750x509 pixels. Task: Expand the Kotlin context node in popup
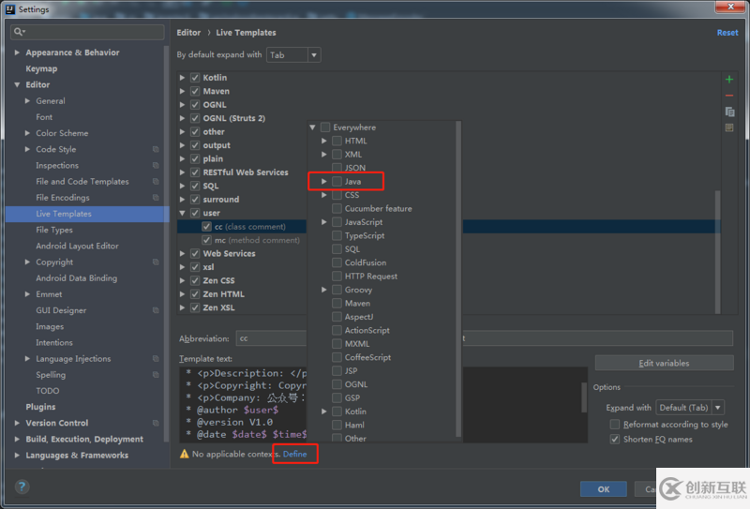(x=323, y=412)
